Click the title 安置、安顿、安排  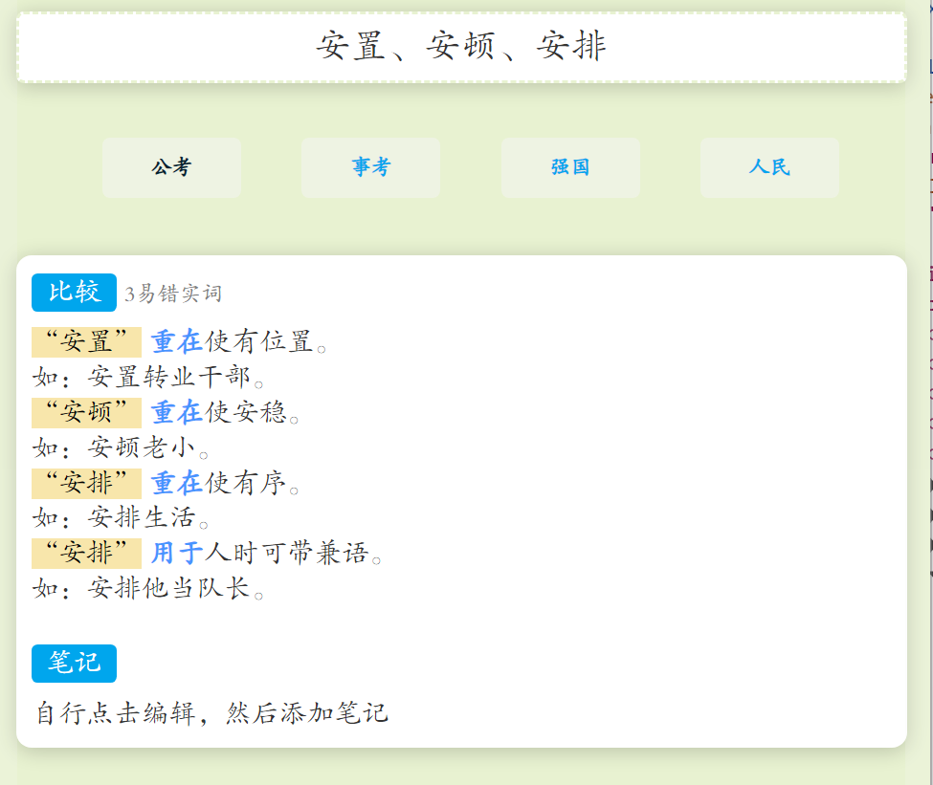(x=461, y=47)
